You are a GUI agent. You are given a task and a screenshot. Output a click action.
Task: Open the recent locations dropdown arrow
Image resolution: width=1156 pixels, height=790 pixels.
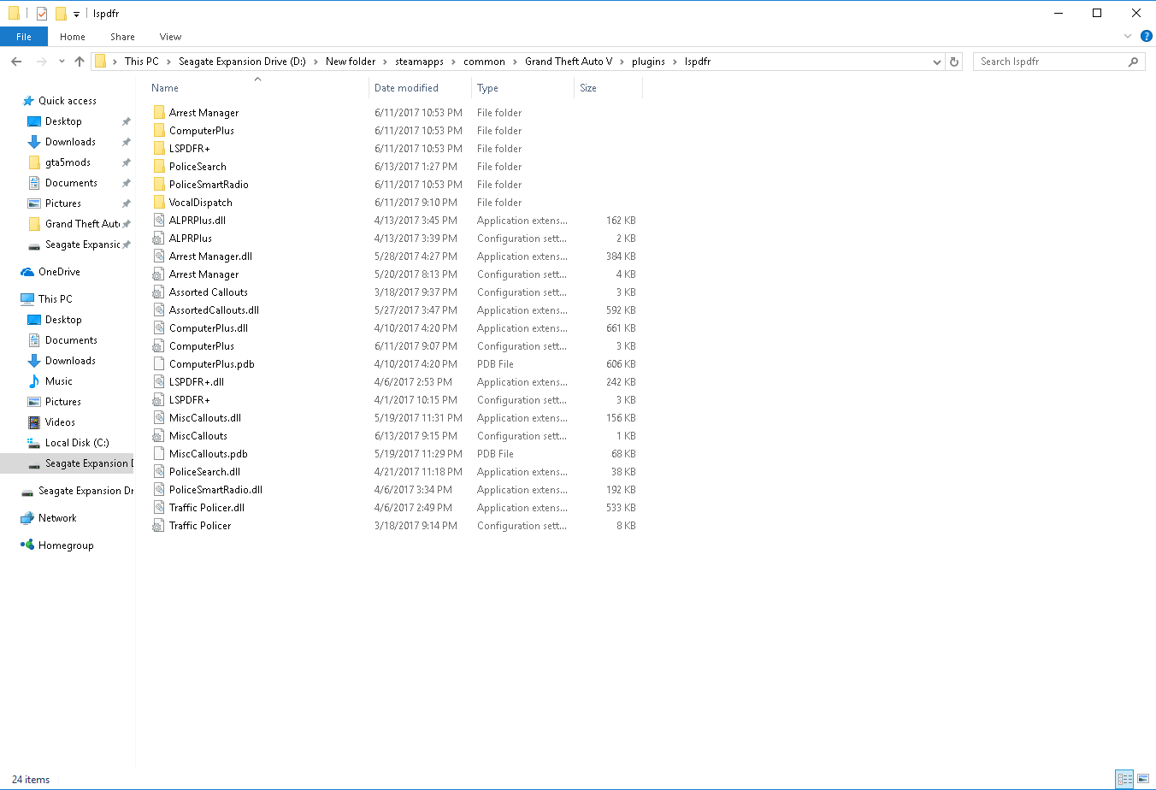click(62, 62)
